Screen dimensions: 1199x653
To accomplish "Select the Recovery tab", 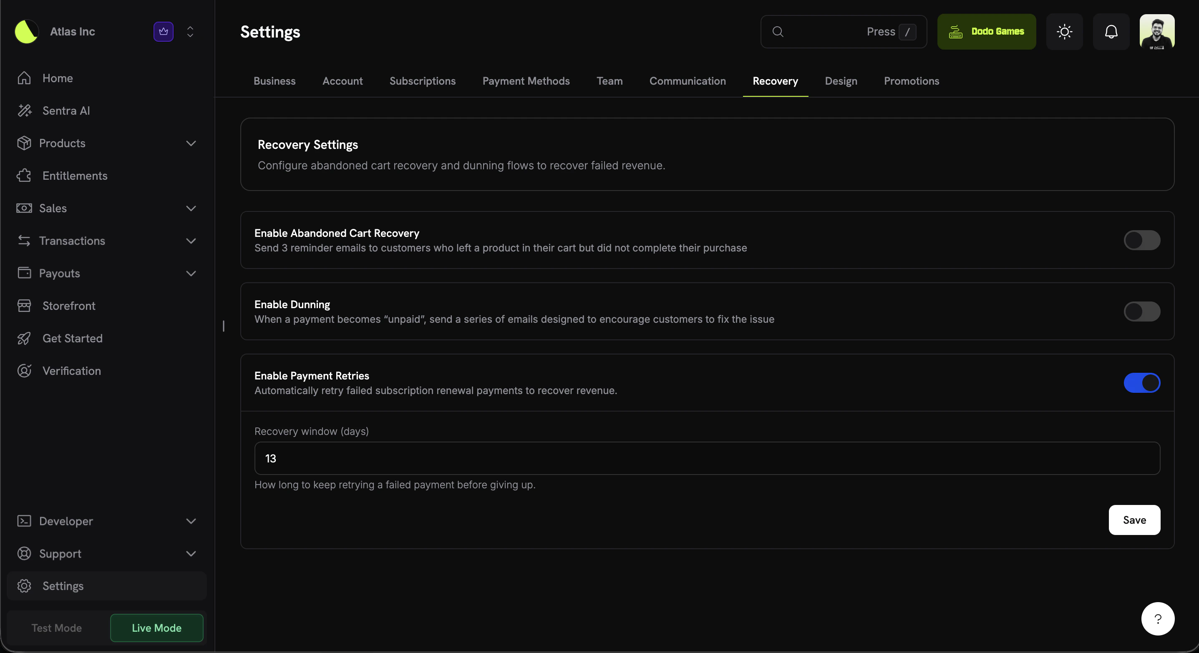I will coord(775,81).
